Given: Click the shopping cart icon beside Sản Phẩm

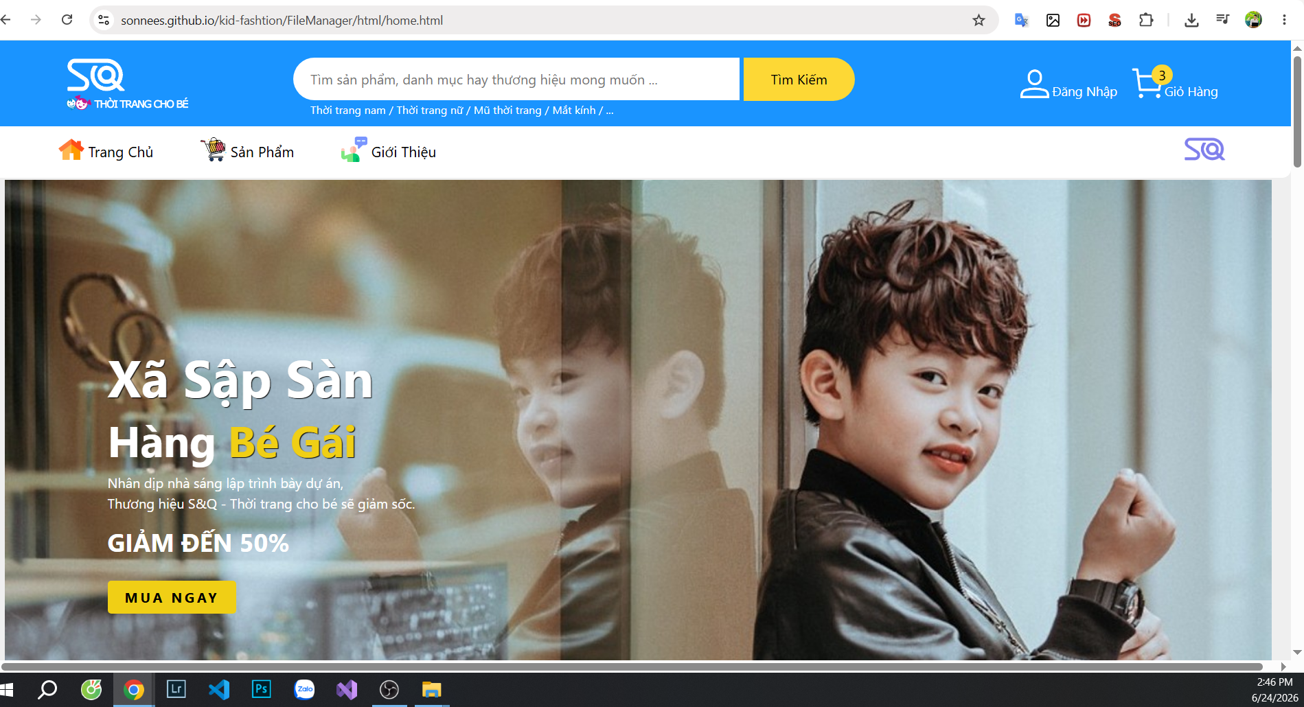Looking at the screenshot, I should [213, 150].
